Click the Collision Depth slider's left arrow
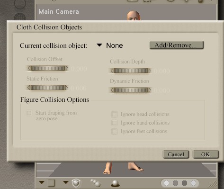 tap(112, 71)
